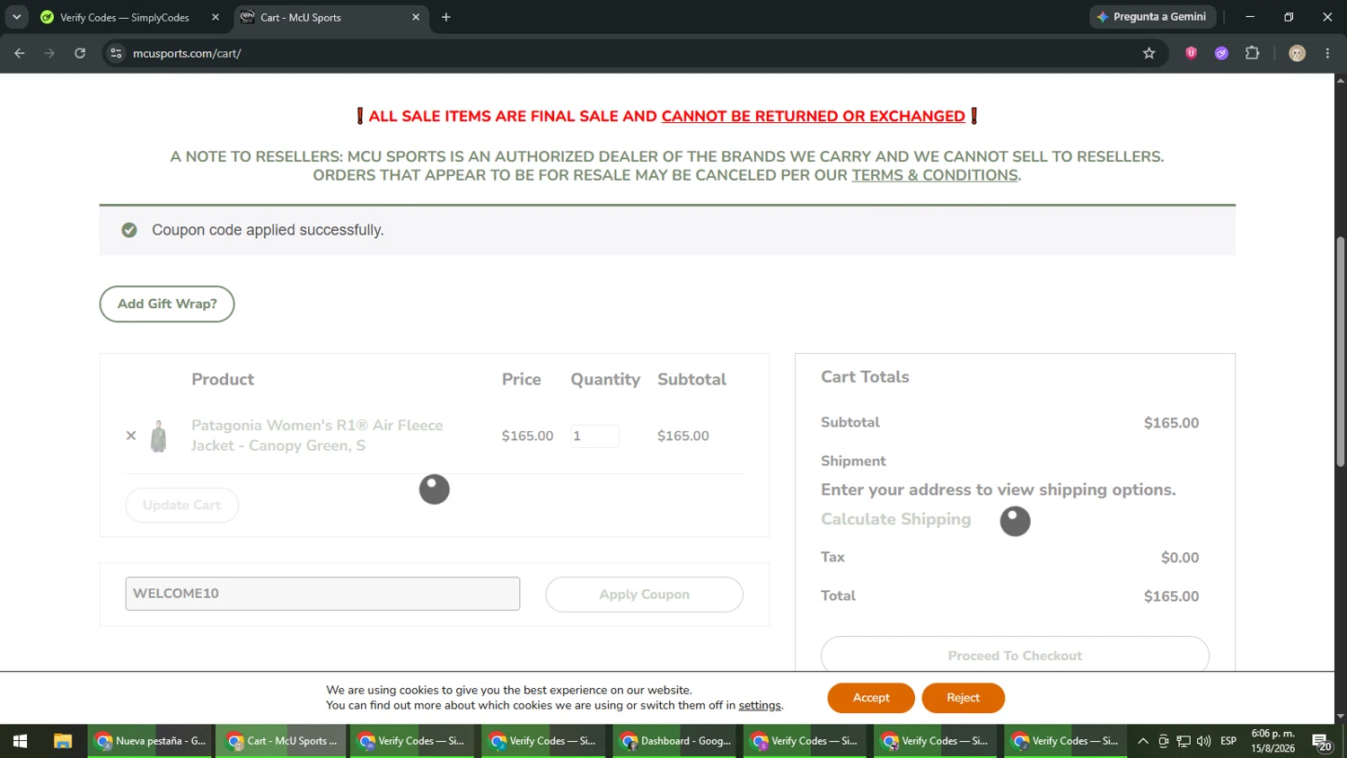
Task: Open the TERMS & CONDITIONS link
Action: [x=935, y=175]
